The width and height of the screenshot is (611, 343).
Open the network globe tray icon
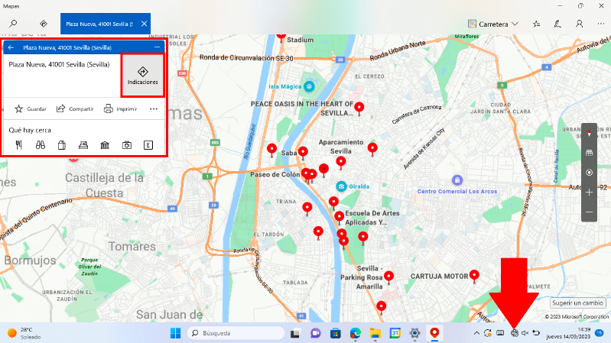[515, 333]
